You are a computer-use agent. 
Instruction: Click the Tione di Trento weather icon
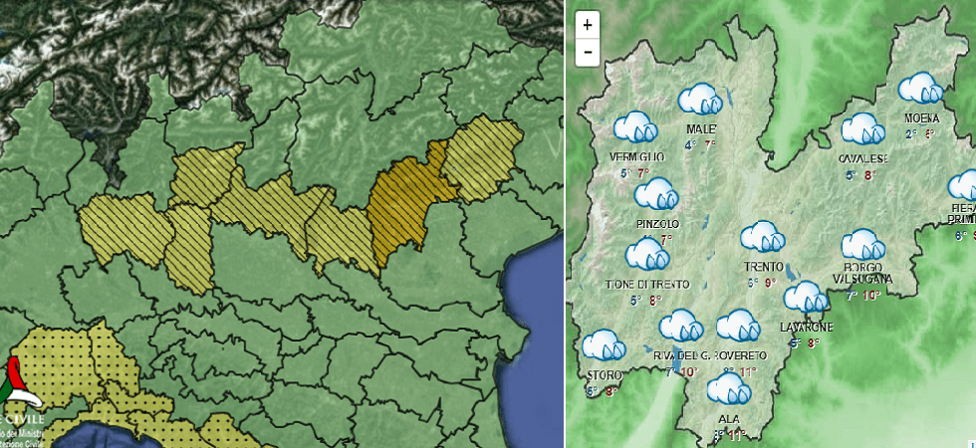tap(646, 254)
